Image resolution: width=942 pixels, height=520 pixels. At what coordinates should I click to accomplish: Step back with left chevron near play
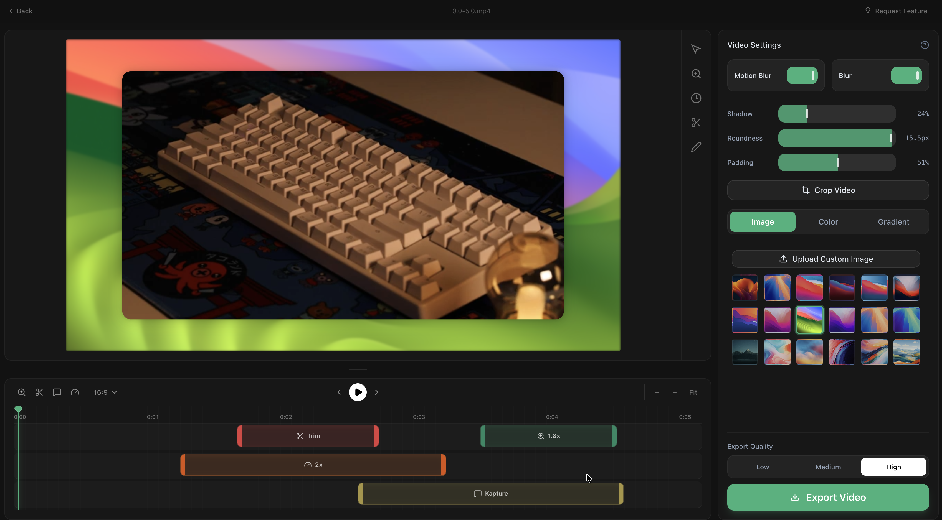click(x=339, y=392)
